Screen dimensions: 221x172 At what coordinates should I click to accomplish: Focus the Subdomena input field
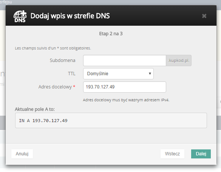click(x=125, y=60)
